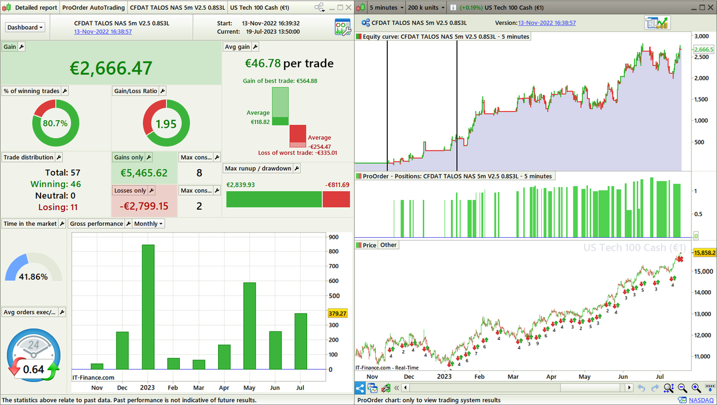Click the 1.95 Gain/Loss Ratio donut
Screen dimensions: 717x405
click(166, 123)
